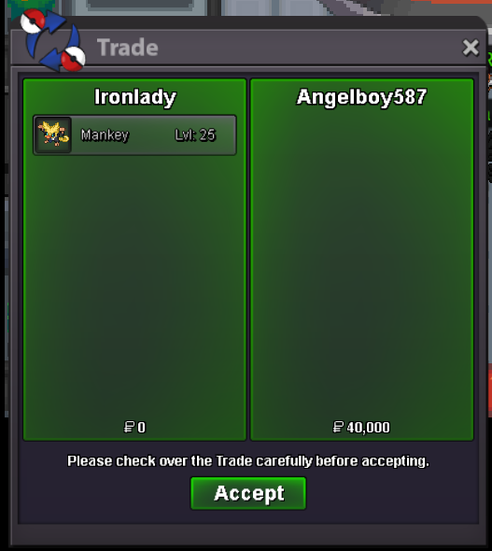Select the Mankey name in the trade slot
492x551 pixels.
(x=105, y=134)
